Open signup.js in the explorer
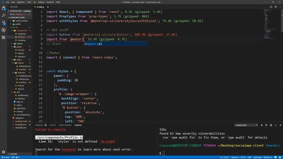 pyautogui.click(x=21, y=57)
